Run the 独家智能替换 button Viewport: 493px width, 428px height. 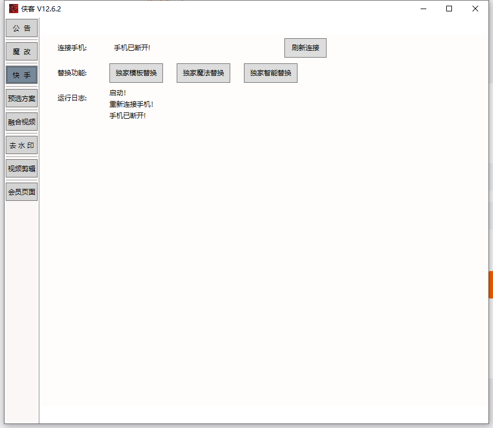tap(271, 73)
